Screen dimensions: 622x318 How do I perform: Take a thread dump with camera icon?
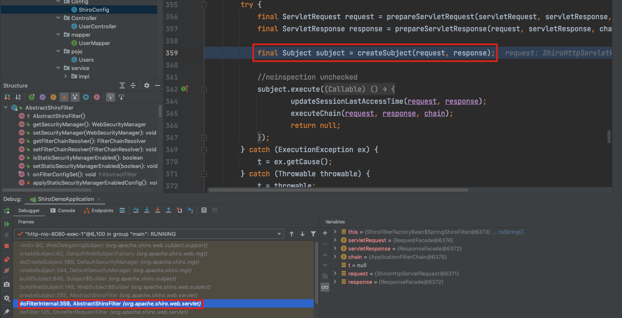click(7, 284)
